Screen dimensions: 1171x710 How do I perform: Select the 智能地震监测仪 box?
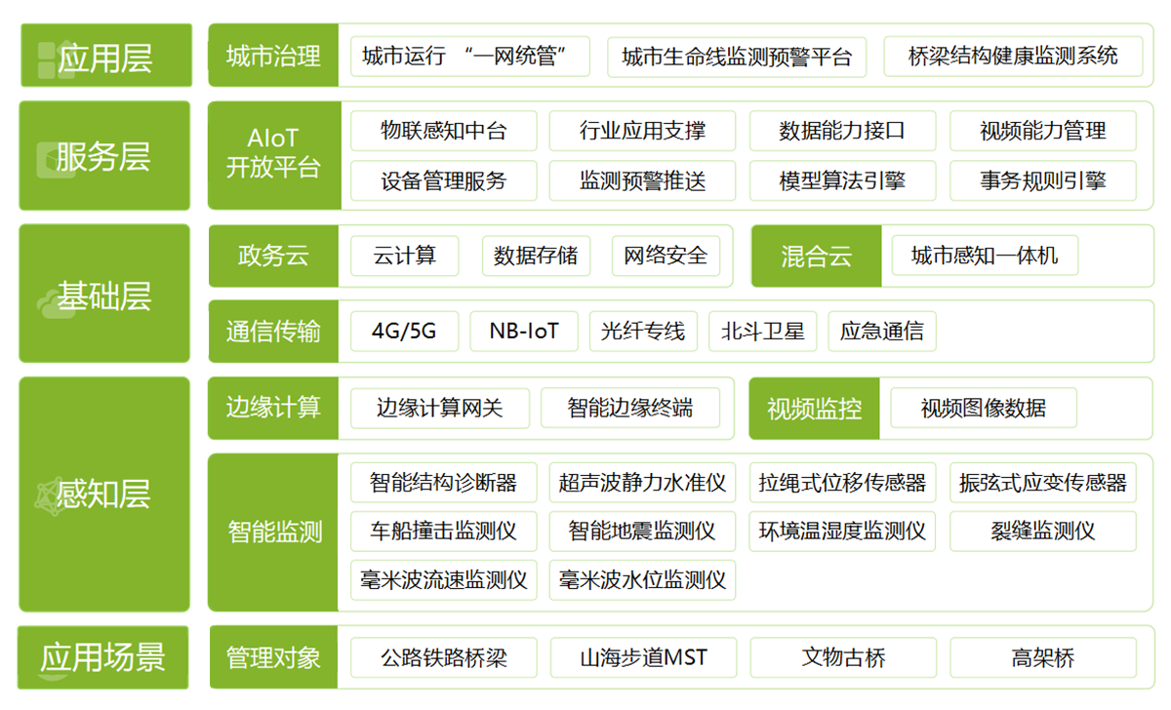(x=643, y=532)
